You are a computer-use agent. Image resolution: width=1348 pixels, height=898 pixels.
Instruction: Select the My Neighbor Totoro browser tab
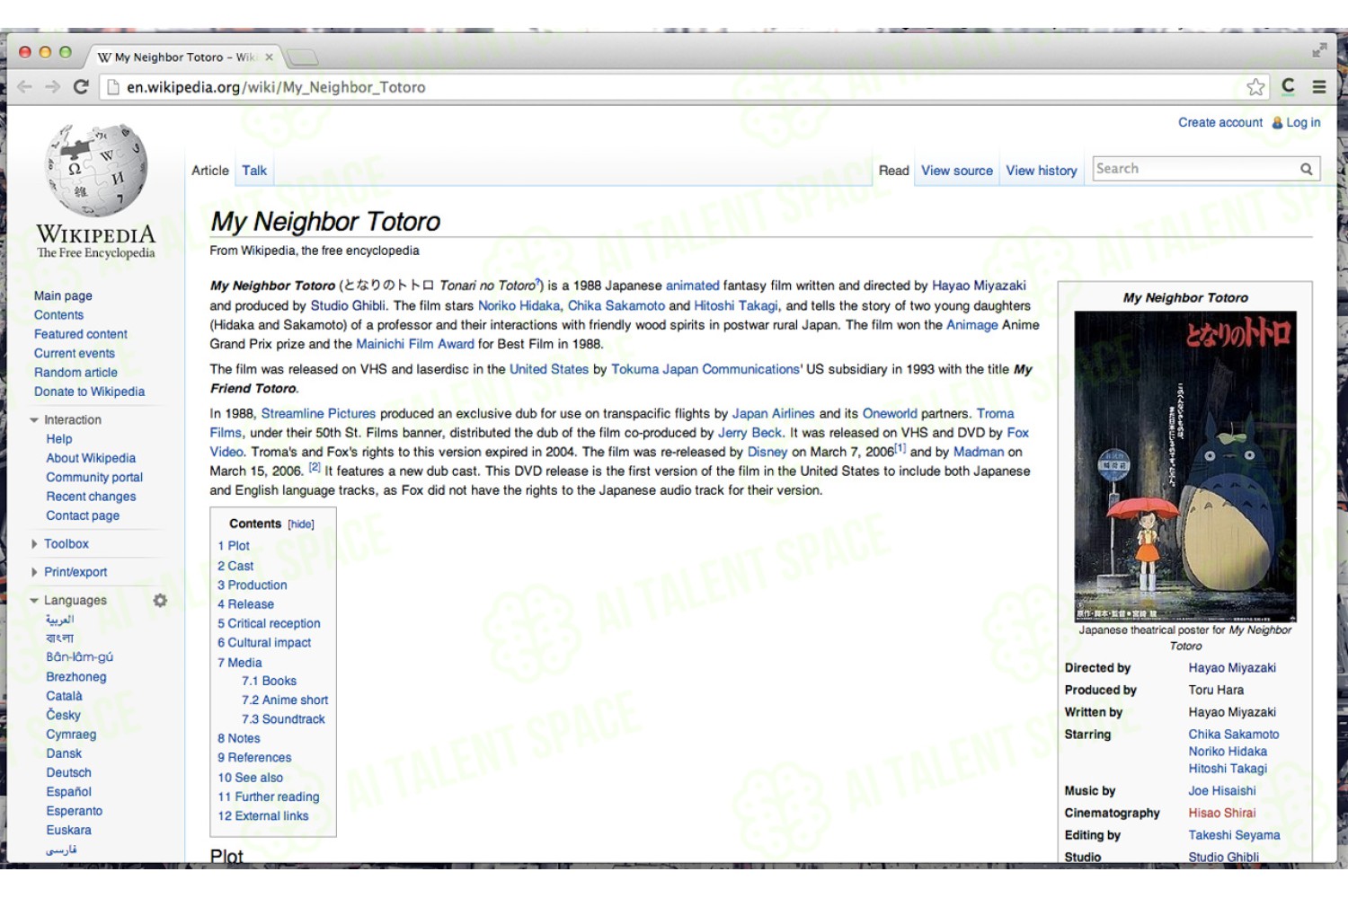[x=184, y=57]
